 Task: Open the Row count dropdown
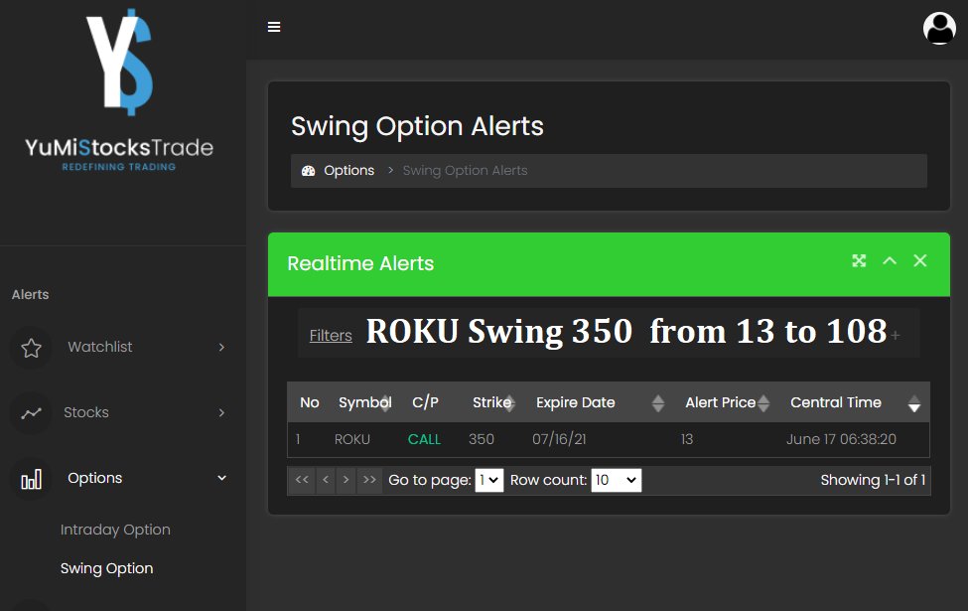[x=617, y=480]
